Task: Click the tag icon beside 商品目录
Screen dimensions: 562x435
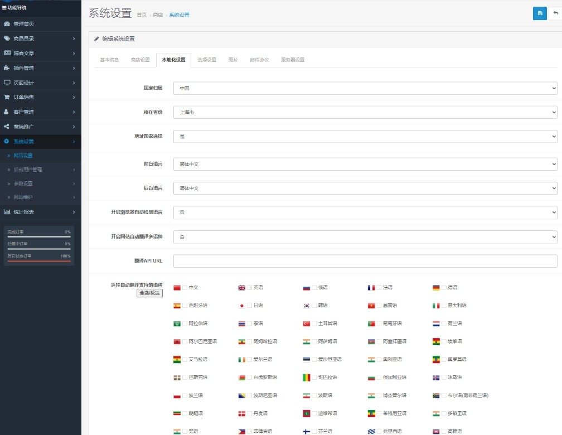Action: pos(7,38)
